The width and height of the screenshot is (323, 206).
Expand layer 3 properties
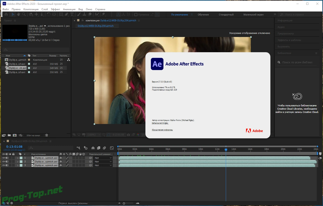(x=18, y=165)
